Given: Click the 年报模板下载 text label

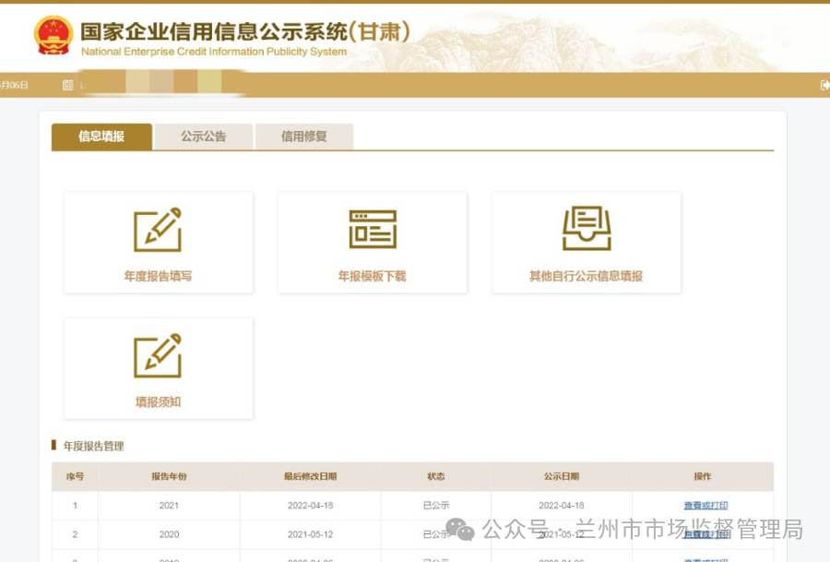Looking at the screenshot, I should [x=372, y=276].
